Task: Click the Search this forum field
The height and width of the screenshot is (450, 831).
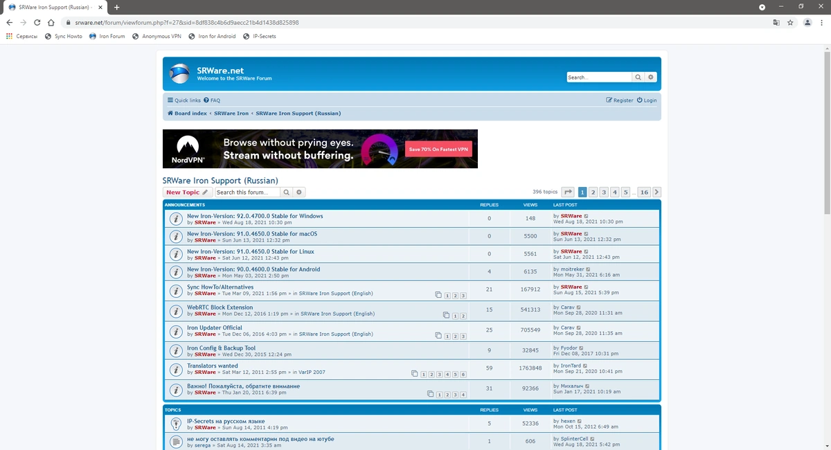Action: [x=247, y=192]
